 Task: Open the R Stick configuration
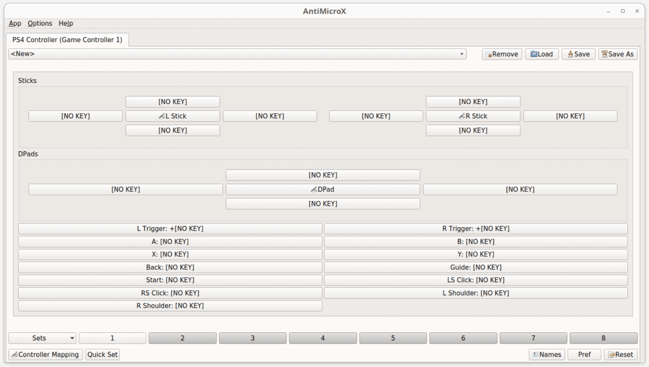pyautogui.click(x=473, y=116)
